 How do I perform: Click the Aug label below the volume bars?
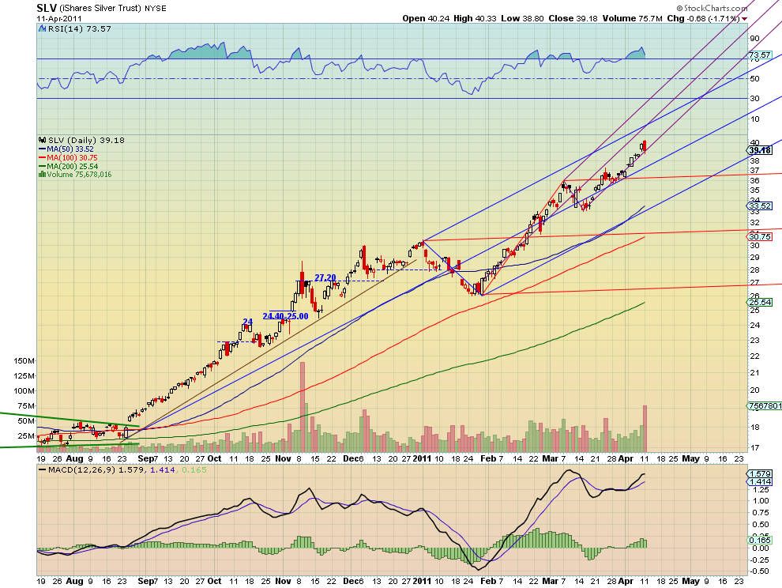(x=75, y=458)
